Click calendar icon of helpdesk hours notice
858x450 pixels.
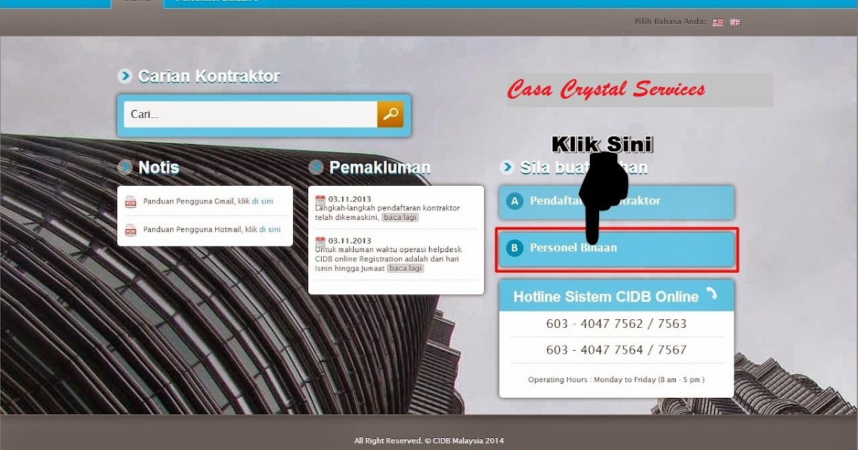320,241
